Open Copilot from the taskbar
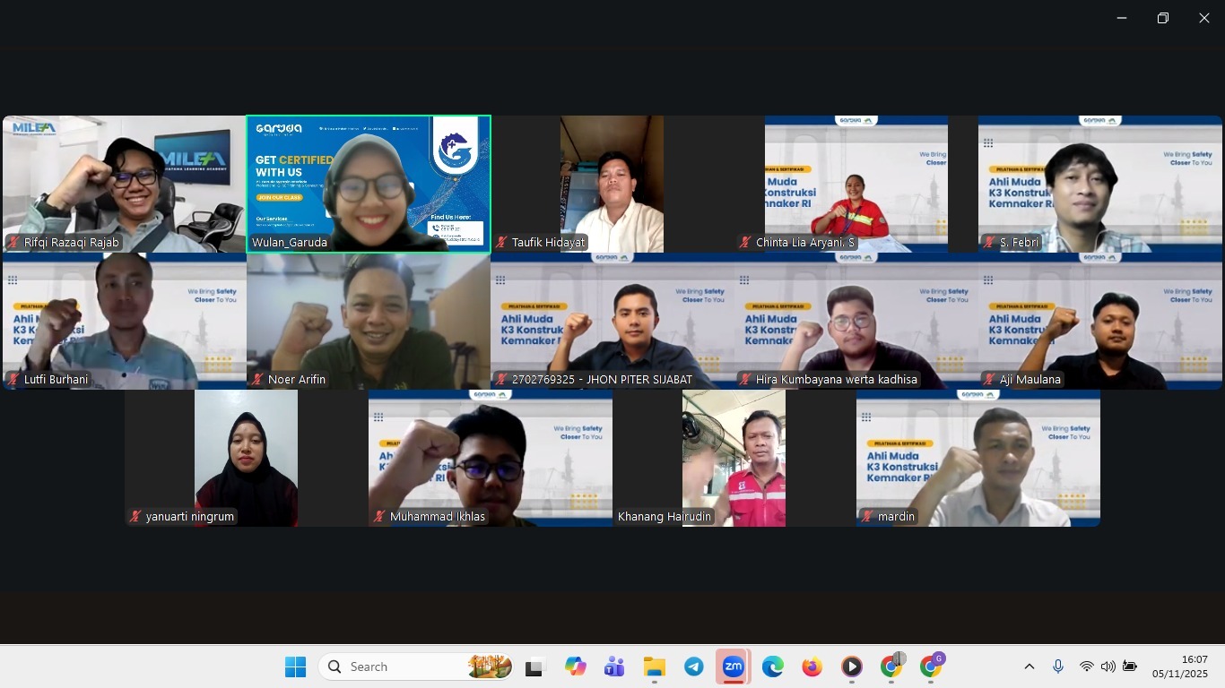The image size is (1225, 688). coord(575,666)
